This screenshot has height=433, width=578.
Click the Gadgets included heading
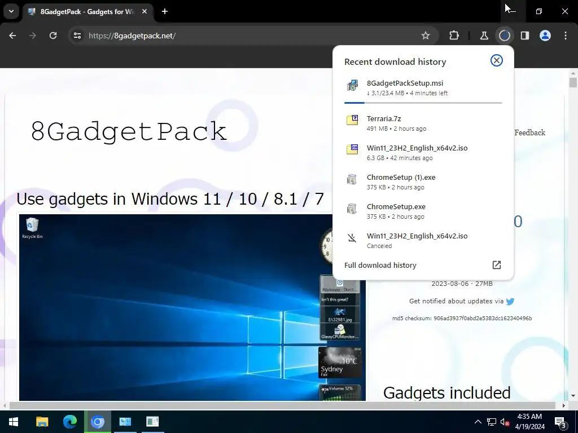[x=447, y=392]
